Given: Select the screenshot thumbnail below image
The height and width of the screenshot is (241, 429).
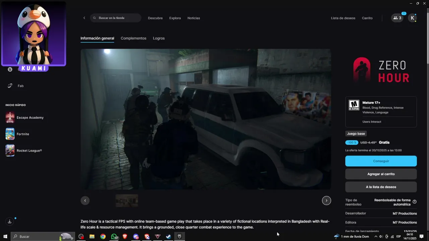Looking at the screenshot, I should pos(127,200).
